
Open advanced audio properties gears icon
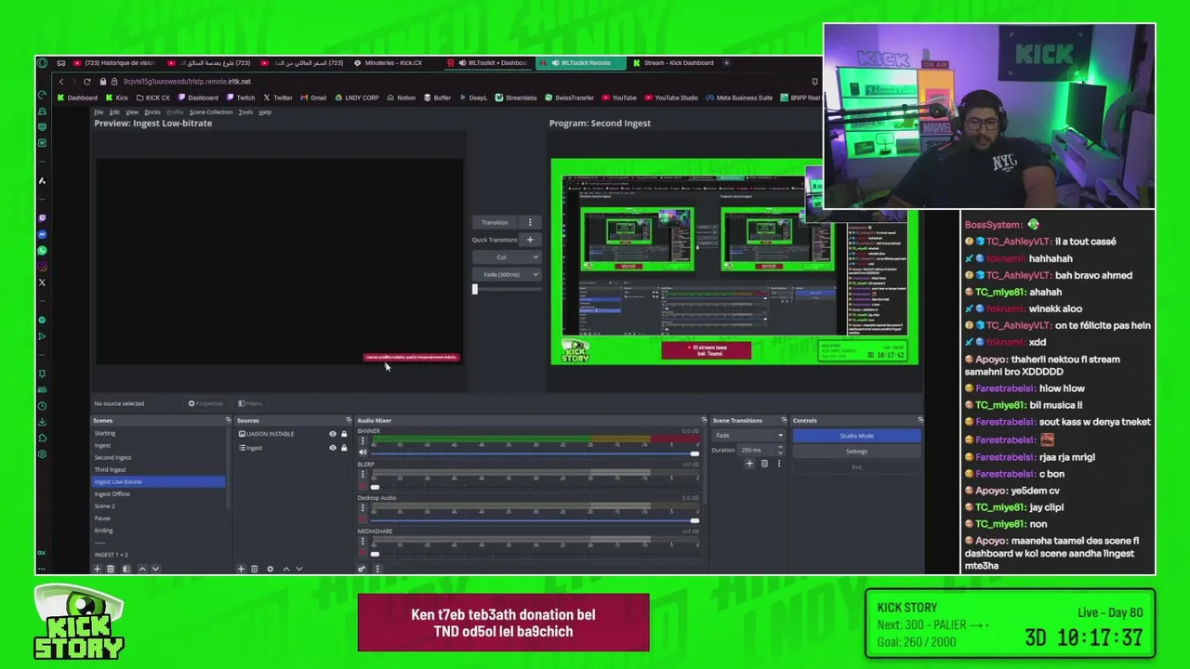(362, 569)
